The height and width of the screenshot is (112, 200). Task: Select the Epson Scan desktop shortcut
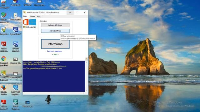tap(16, 31)
